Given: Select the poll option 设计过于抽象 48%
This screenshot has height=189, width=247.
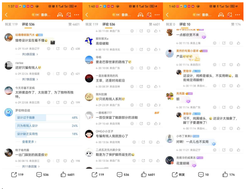Looking at the screenshot, I should pos(47,118).
